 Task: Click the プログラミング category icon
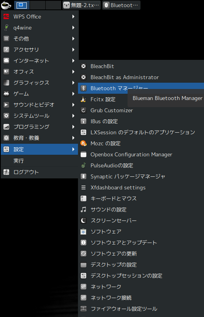coord(6,127)
